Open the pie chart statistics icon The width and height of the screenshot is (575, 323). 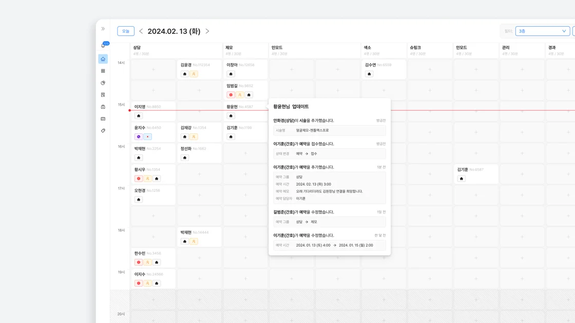103,83
